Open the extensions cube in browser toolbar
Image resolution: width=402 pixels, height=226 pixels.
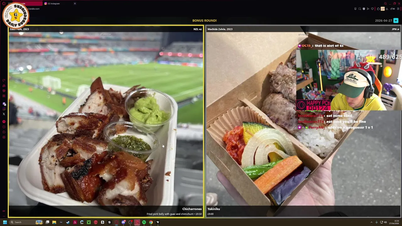pyautogui.click(x=378, y=9)
